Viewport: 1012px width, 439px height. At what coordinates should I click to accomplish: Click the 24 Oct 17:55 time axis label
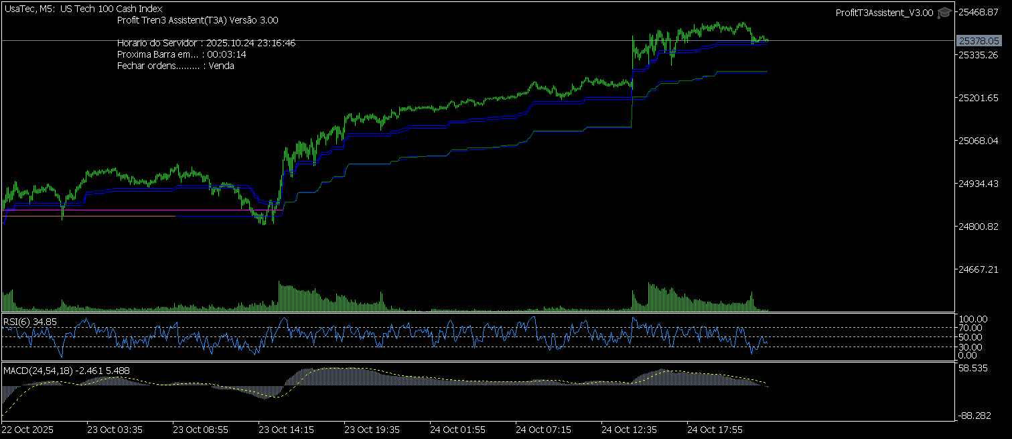[x=715, y=429]
